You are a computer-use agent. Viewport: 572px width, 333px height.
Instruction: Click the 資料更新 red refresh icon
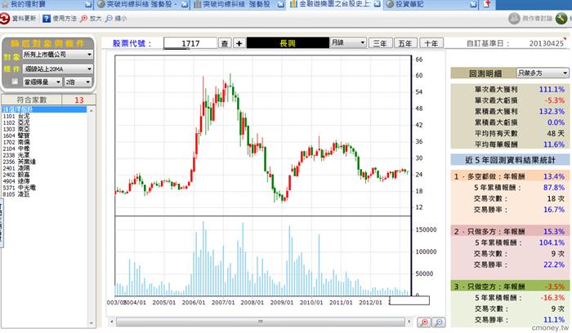click(x=5, y=18)
